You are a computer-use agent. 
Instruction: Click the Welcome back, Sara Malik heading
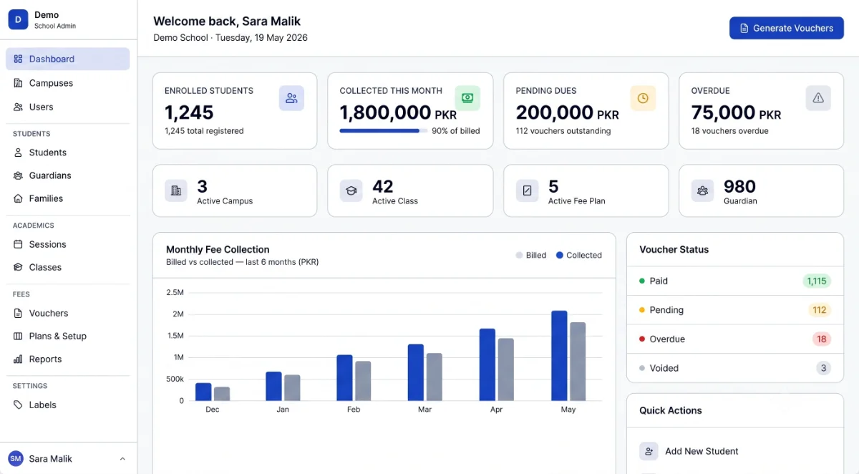pos(227,21)
